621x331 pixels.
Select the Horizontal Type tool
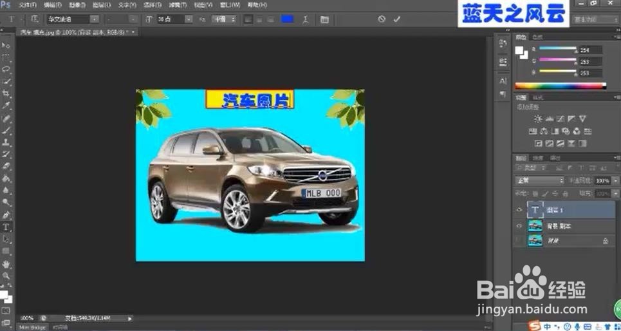coord(6,227)
